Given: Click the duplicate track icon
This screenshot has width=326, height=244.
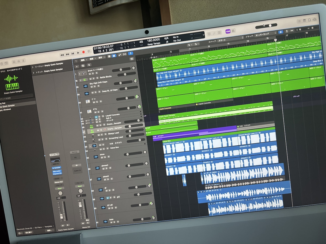Looking at the screenshot, I should click(x=83, y=65).
